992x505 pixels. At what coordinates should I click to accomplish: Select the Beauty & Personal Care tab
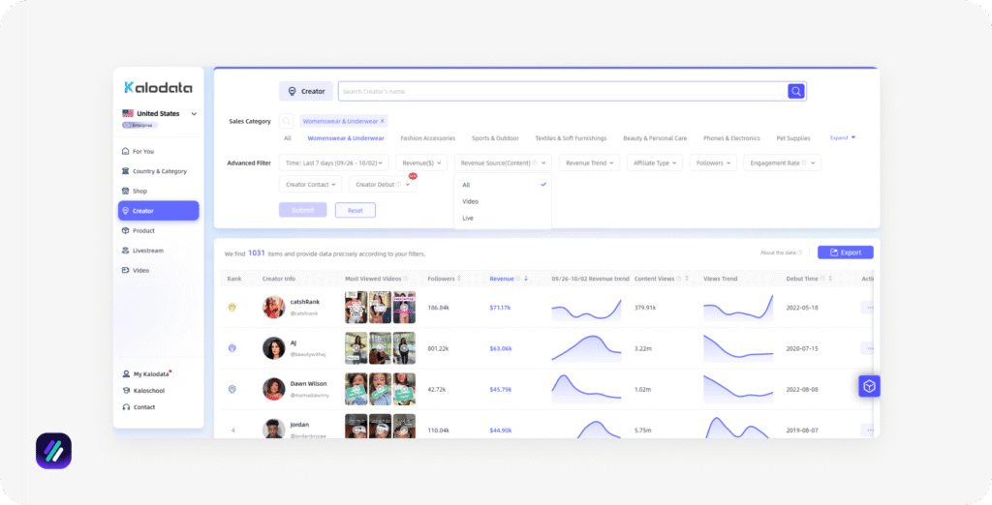[655, 138]
